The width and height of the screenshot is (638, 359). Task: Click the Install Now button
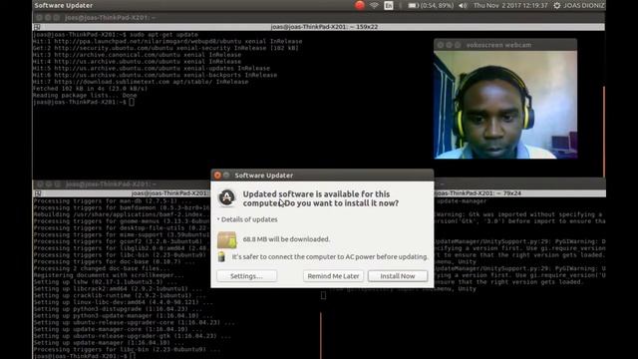(x=398, y=276)
